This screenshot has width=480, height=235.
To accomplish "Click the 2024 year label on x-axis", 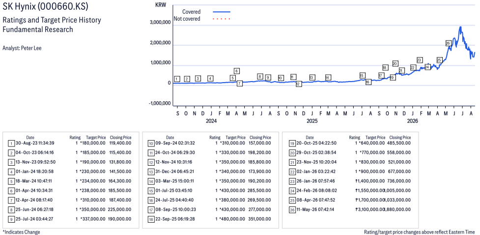I will (211, 121).
